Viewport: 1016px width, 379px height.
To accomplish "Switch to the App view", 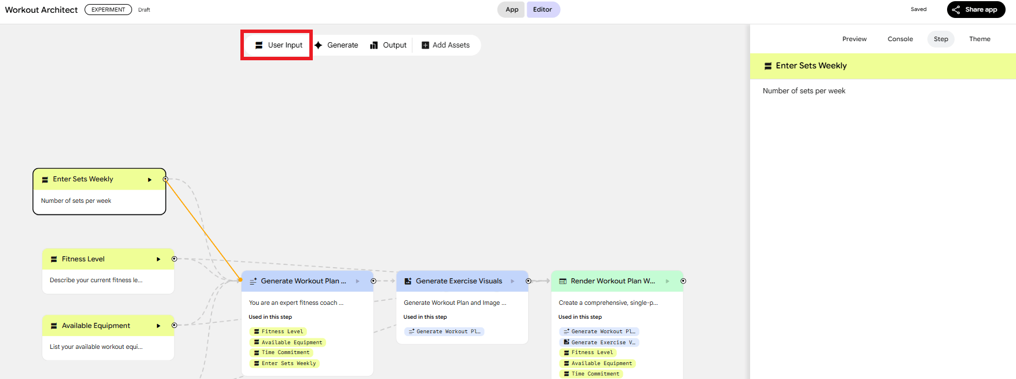I will coord(511,9).
